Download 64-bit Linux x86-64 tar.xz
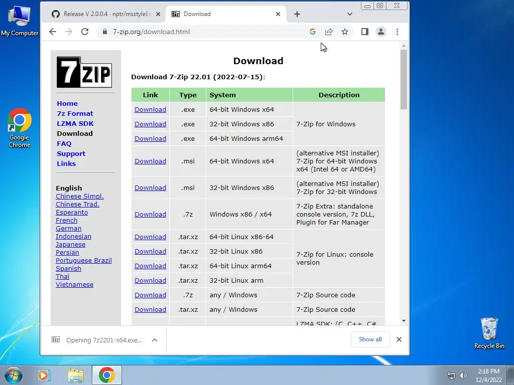 [x=150, y=237]
